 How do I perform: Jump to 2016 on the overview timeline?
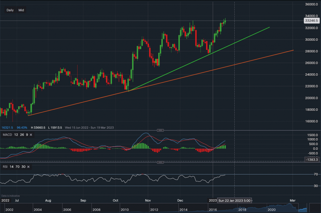[x=213, y=210]
